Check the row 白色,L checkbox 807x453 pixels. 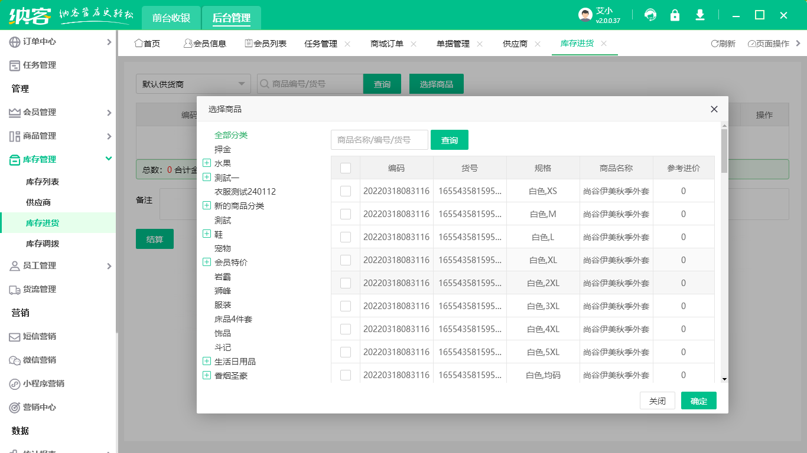346,237
